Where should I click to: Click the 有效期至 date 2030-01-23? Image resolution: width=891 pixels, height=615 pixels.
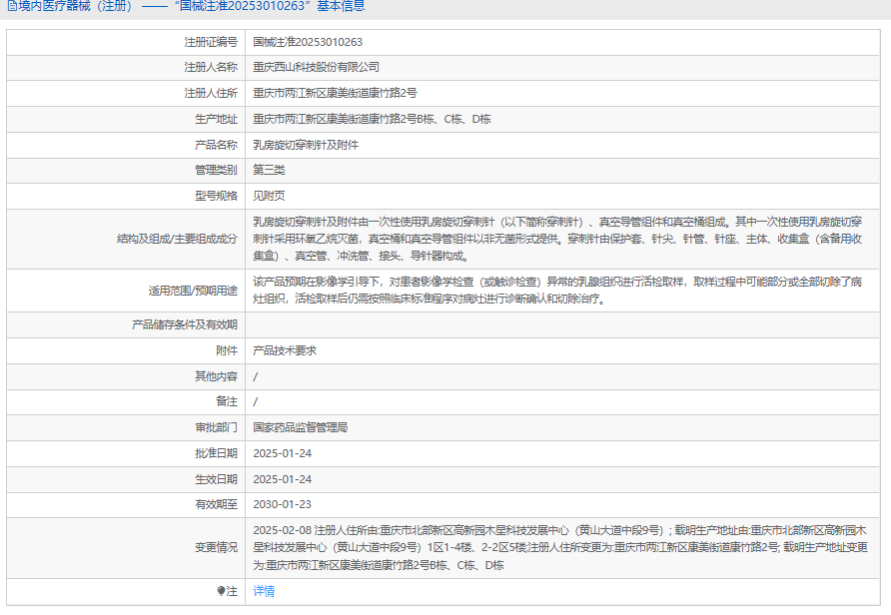[x=282, y=504]
